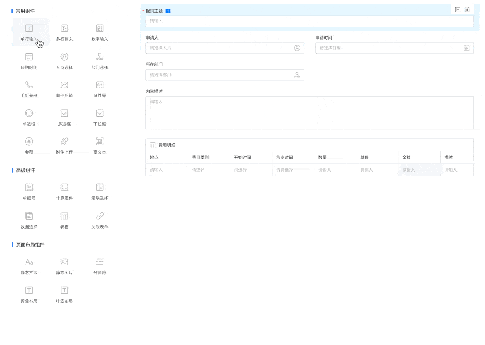Open the 结束时间 select cell

(x=293, y=170)
